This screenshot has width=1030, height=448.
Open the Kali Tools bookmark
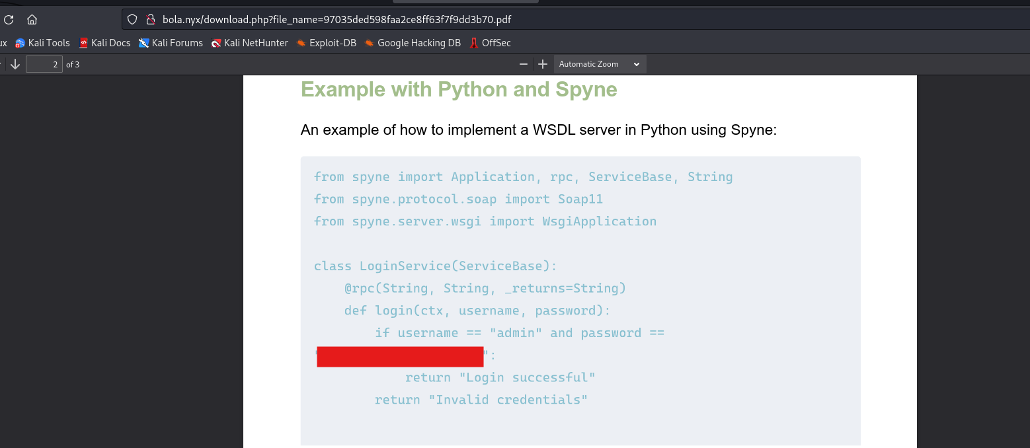(43, 43)
